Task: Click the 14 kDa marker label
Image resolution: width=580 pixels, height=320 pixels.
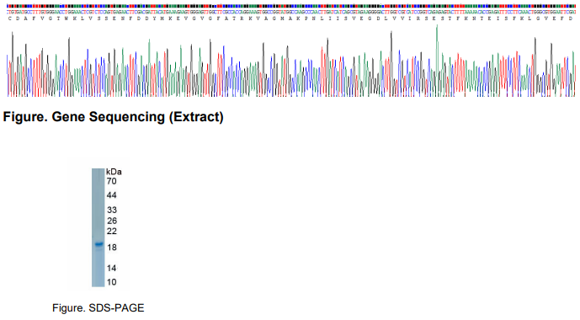Action: point(111,268)
